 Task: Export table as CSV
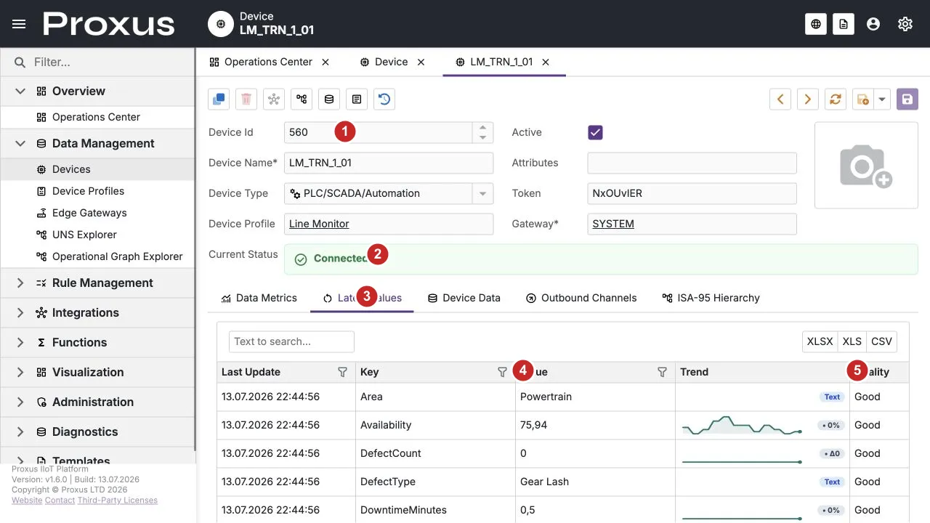point(881,341)
